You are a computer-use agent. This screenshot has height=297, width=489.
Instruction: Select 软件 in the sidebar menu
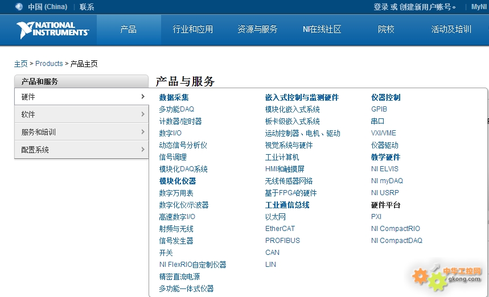81,114
